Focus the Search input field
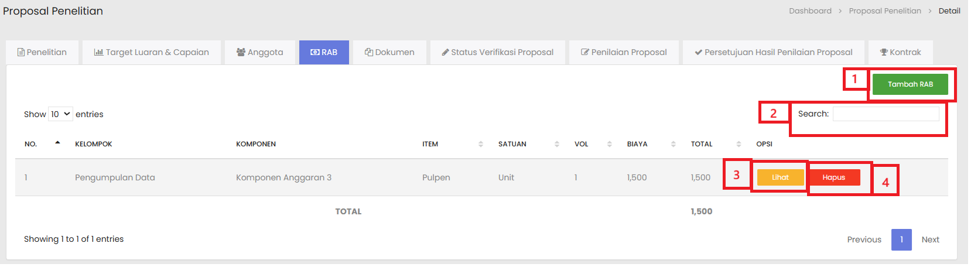Image resolution: width=971 pixels, height=267 pixels. click(885, 114)
